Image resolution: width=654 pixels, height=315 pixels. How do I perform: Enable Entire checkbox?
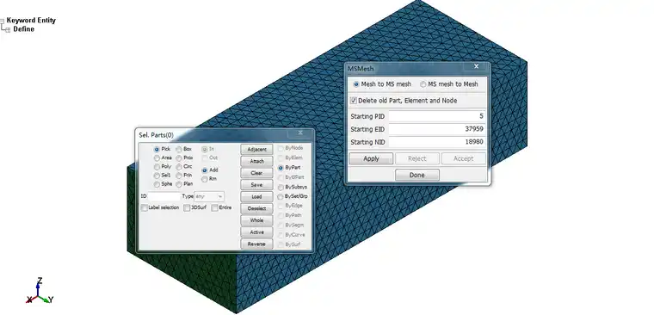215,207
